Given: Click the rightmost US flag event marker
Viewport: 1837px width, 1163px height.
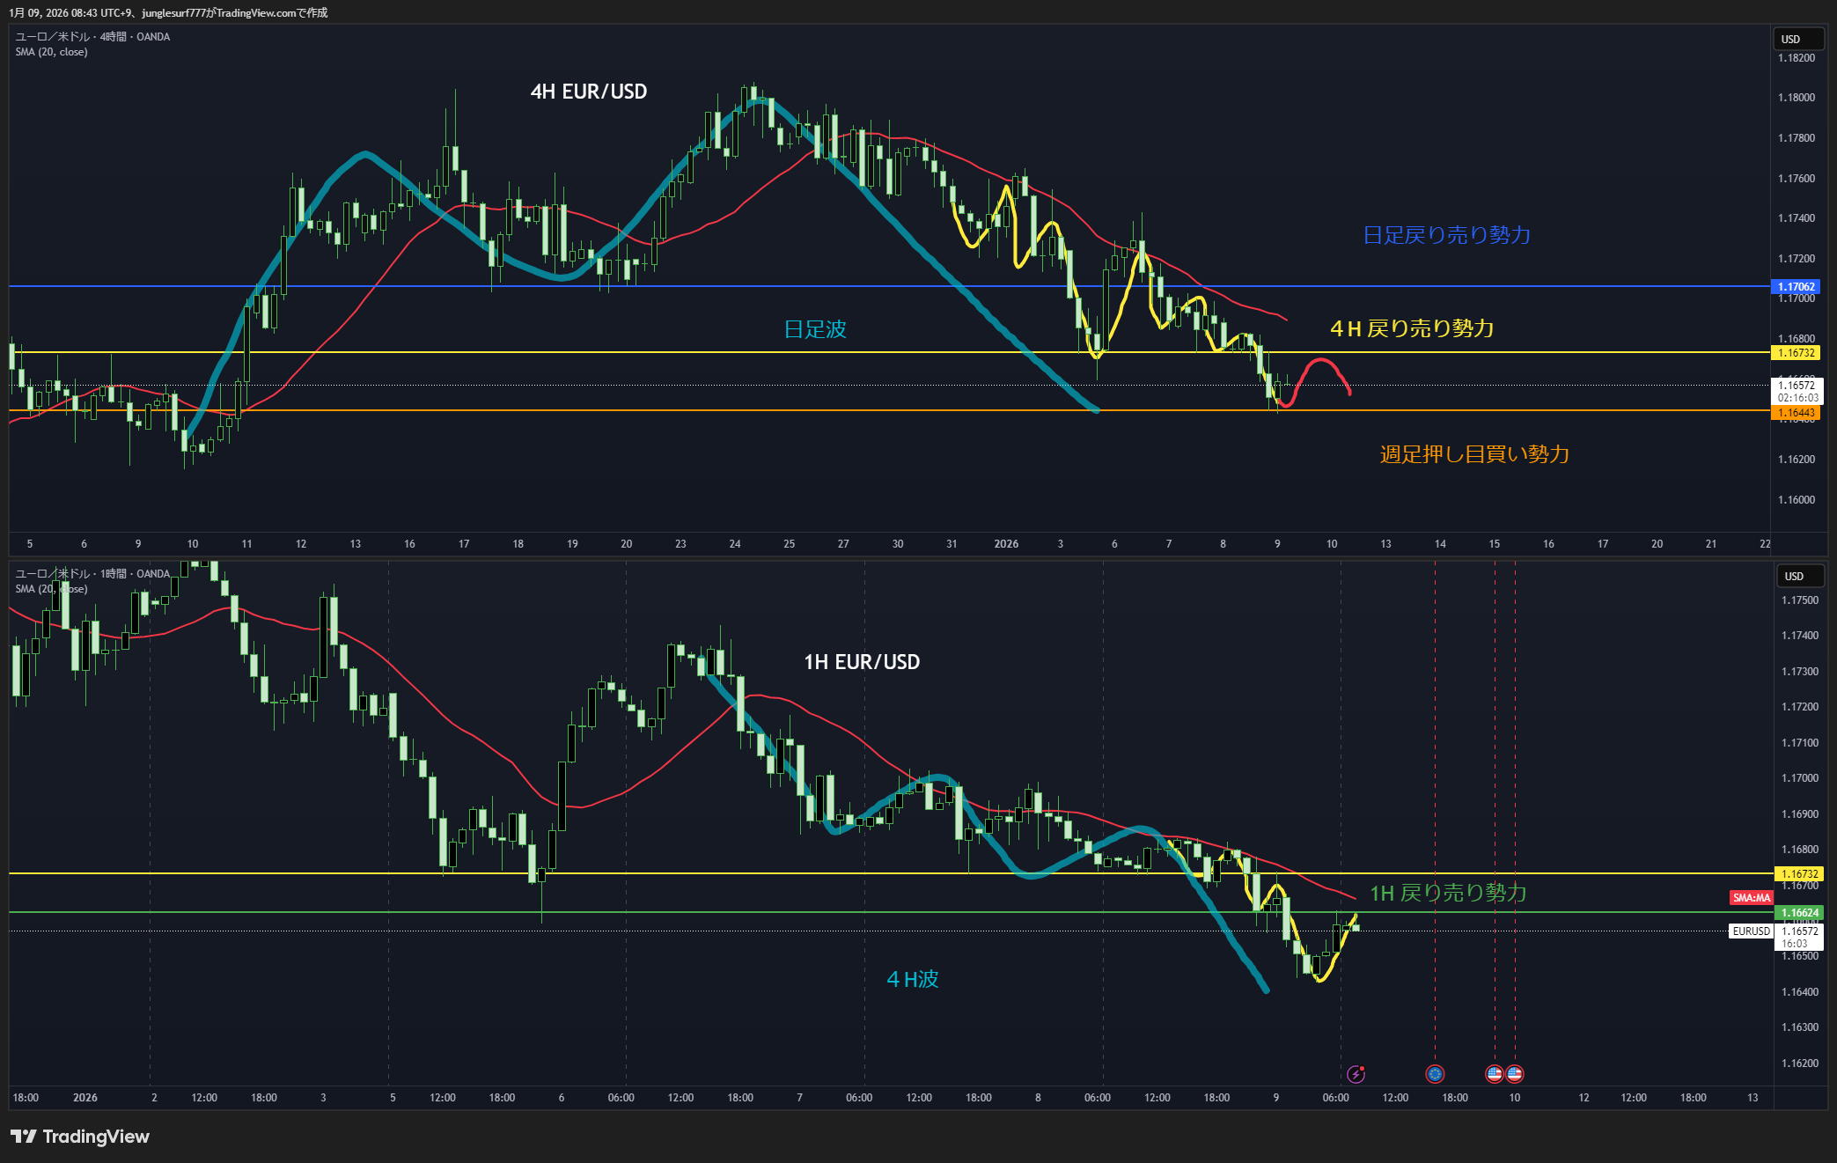Looking at the screenshot, I should (x=1515, y=1074).
